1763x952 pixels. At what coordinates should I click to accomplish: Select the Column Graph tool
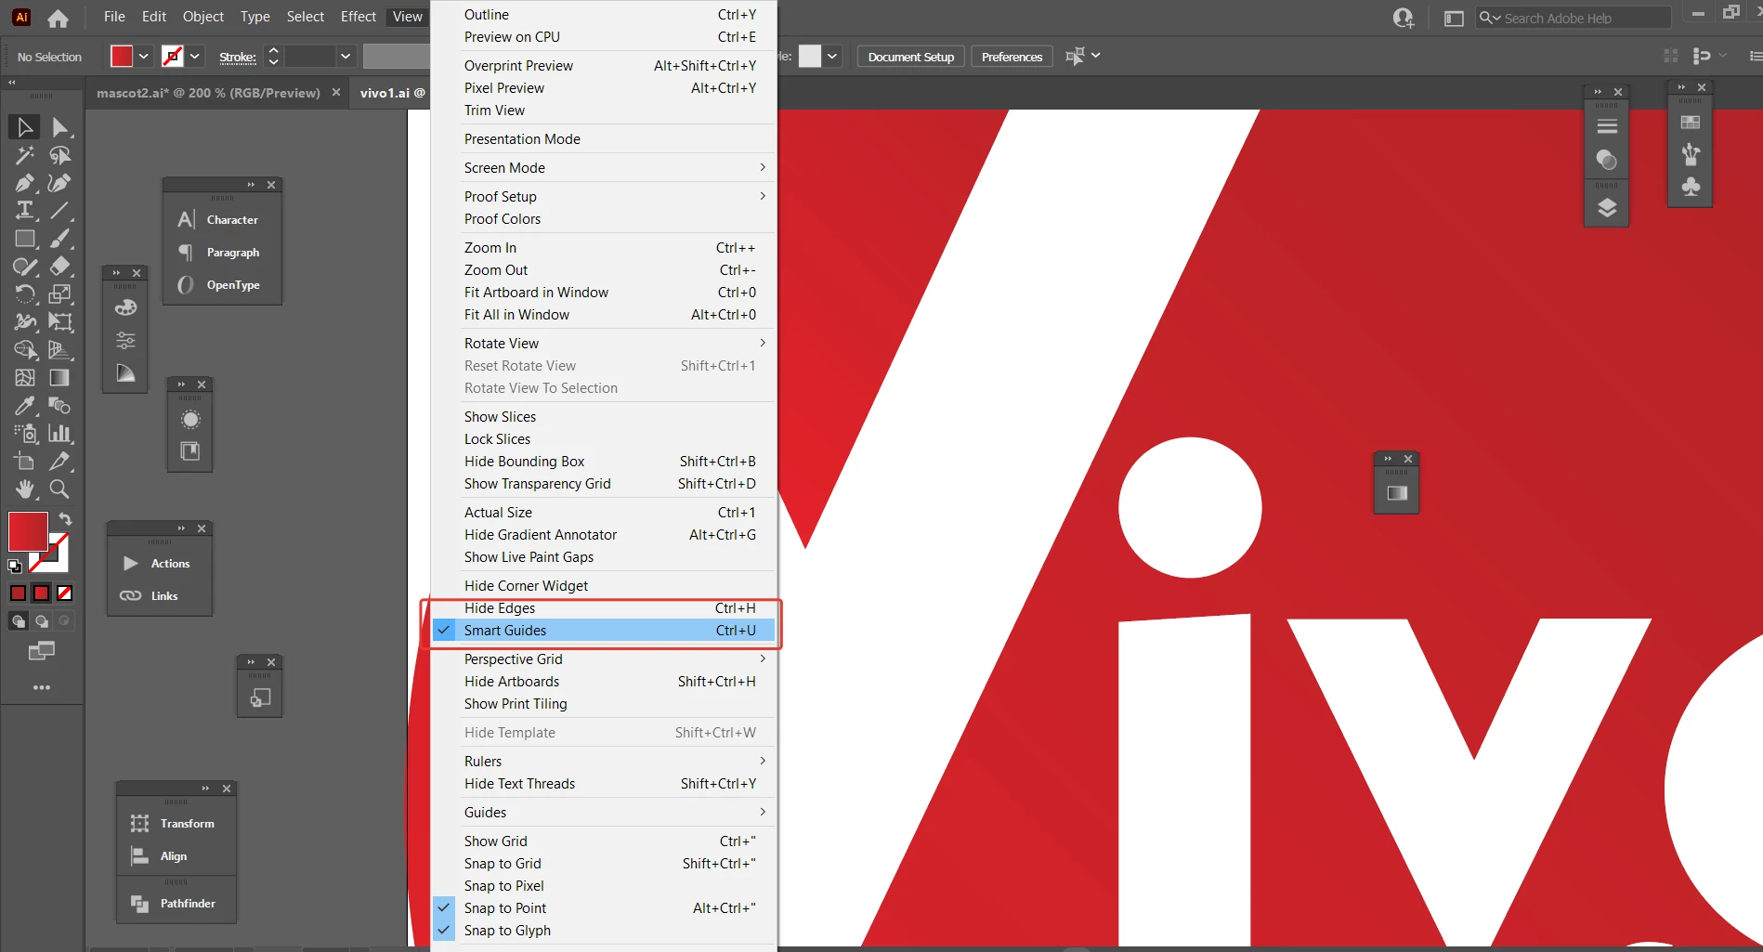60,434
